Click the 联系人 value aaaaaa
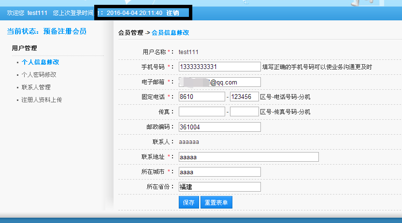 click(x=189, y=142)
